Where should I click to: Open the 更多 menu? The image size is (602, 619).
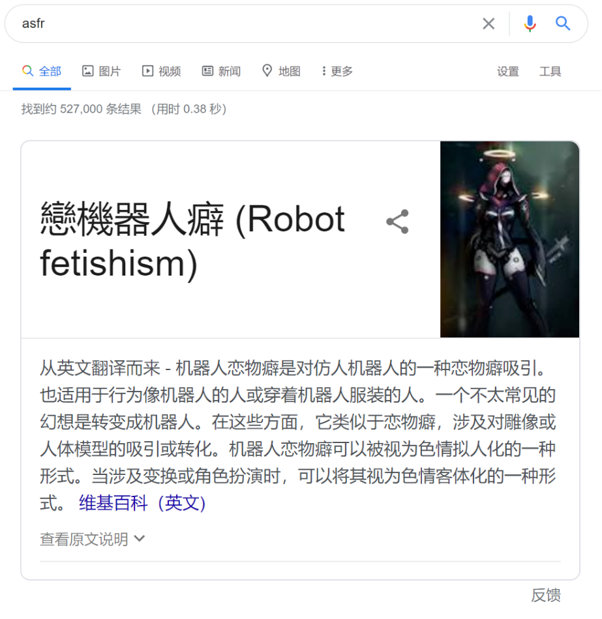click(337, 71)
